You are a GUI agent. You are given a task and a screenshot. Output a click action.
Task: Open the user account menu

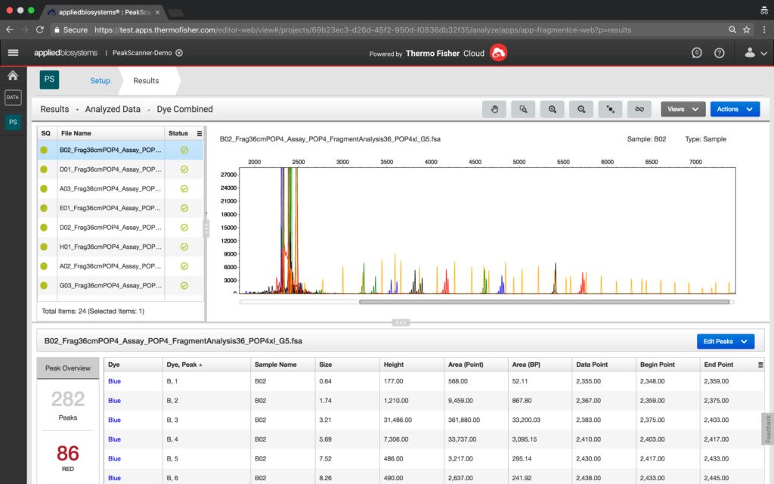[x=755, y=53]
